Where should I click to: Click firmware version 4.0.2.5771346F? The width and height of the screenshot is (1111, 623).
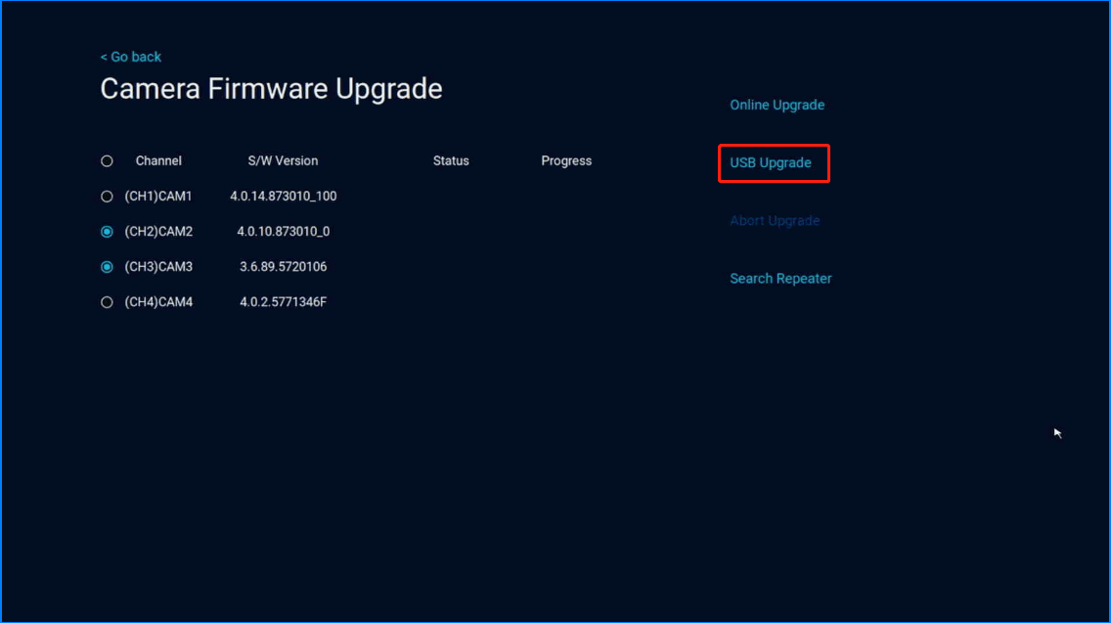(x=283, y=302)
